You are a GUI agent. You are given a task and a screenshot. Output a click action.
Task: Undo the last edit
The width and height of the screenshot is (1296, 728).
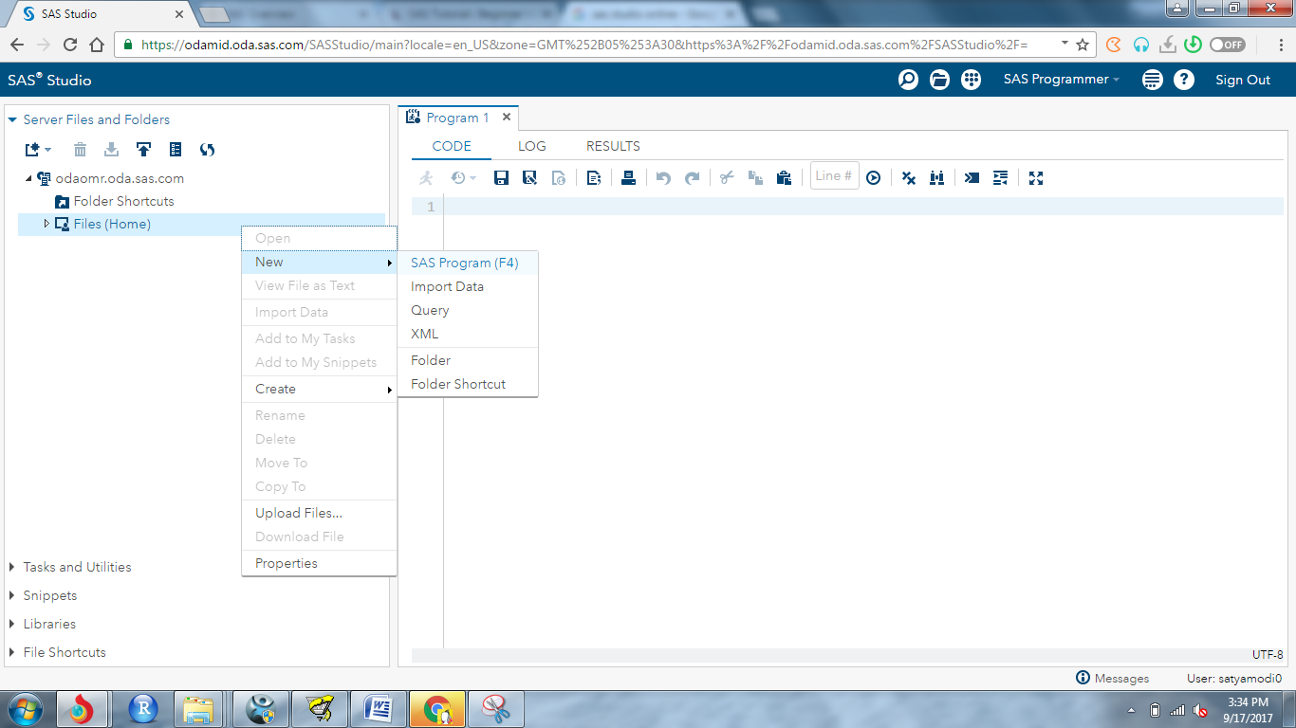click(663, 177)
